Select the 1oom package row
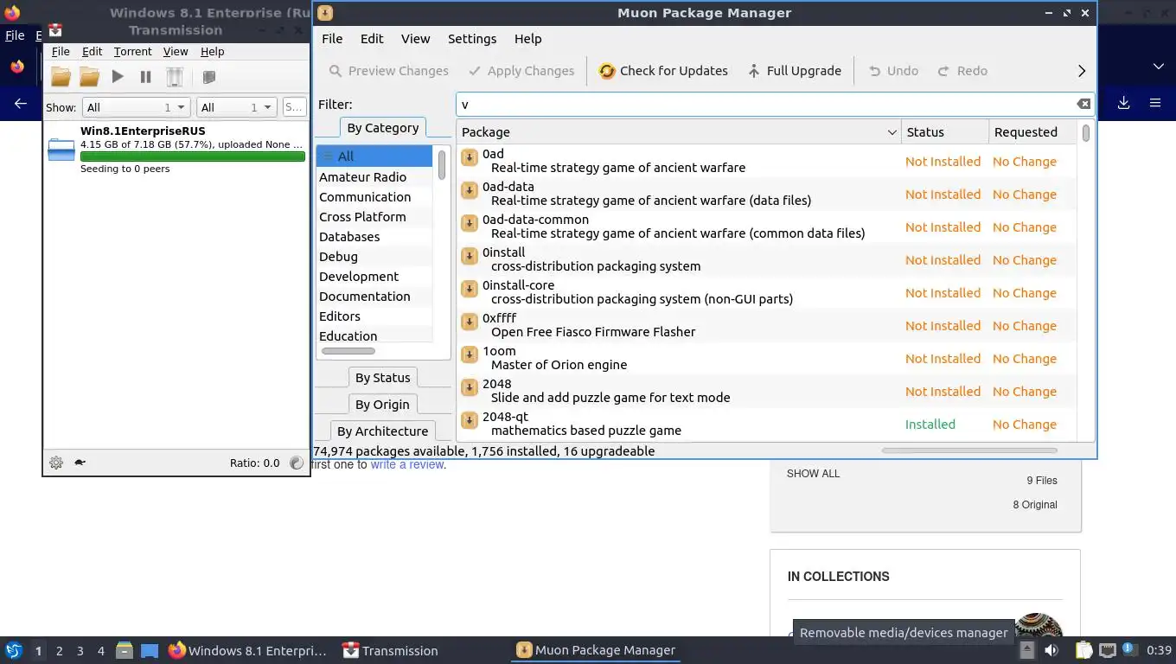This screenshot has width=1176, height=664. coord(767,358)
